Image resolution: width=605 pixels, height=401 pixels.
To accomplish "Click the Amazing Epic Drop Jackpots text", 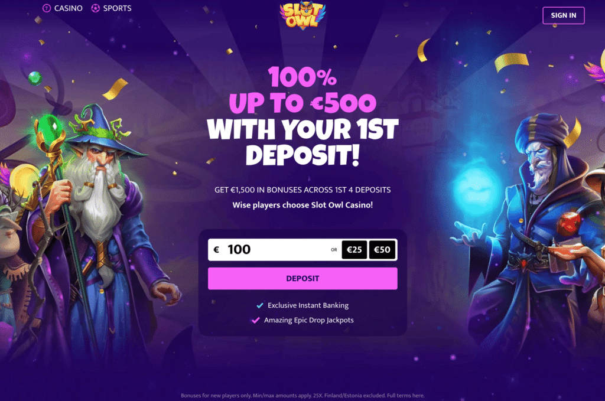I will click(308, 320).
